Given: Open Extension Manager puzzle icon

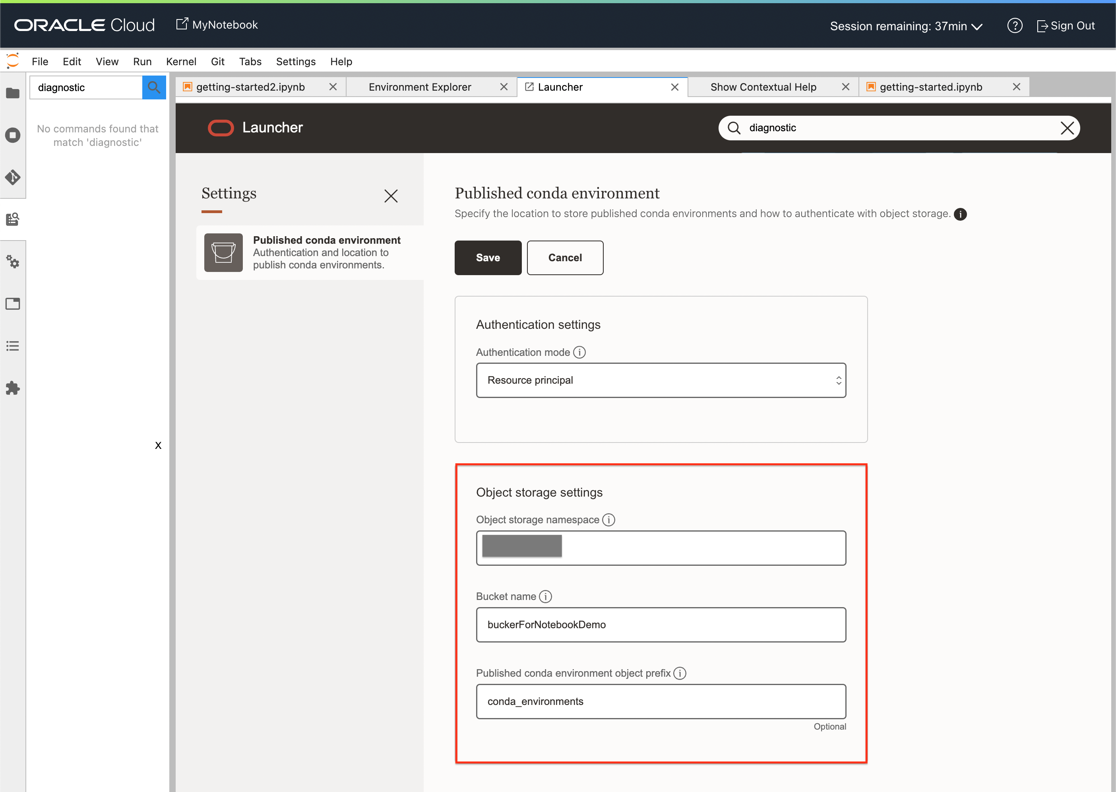Looking at the screenshot, I should [13, 388].
